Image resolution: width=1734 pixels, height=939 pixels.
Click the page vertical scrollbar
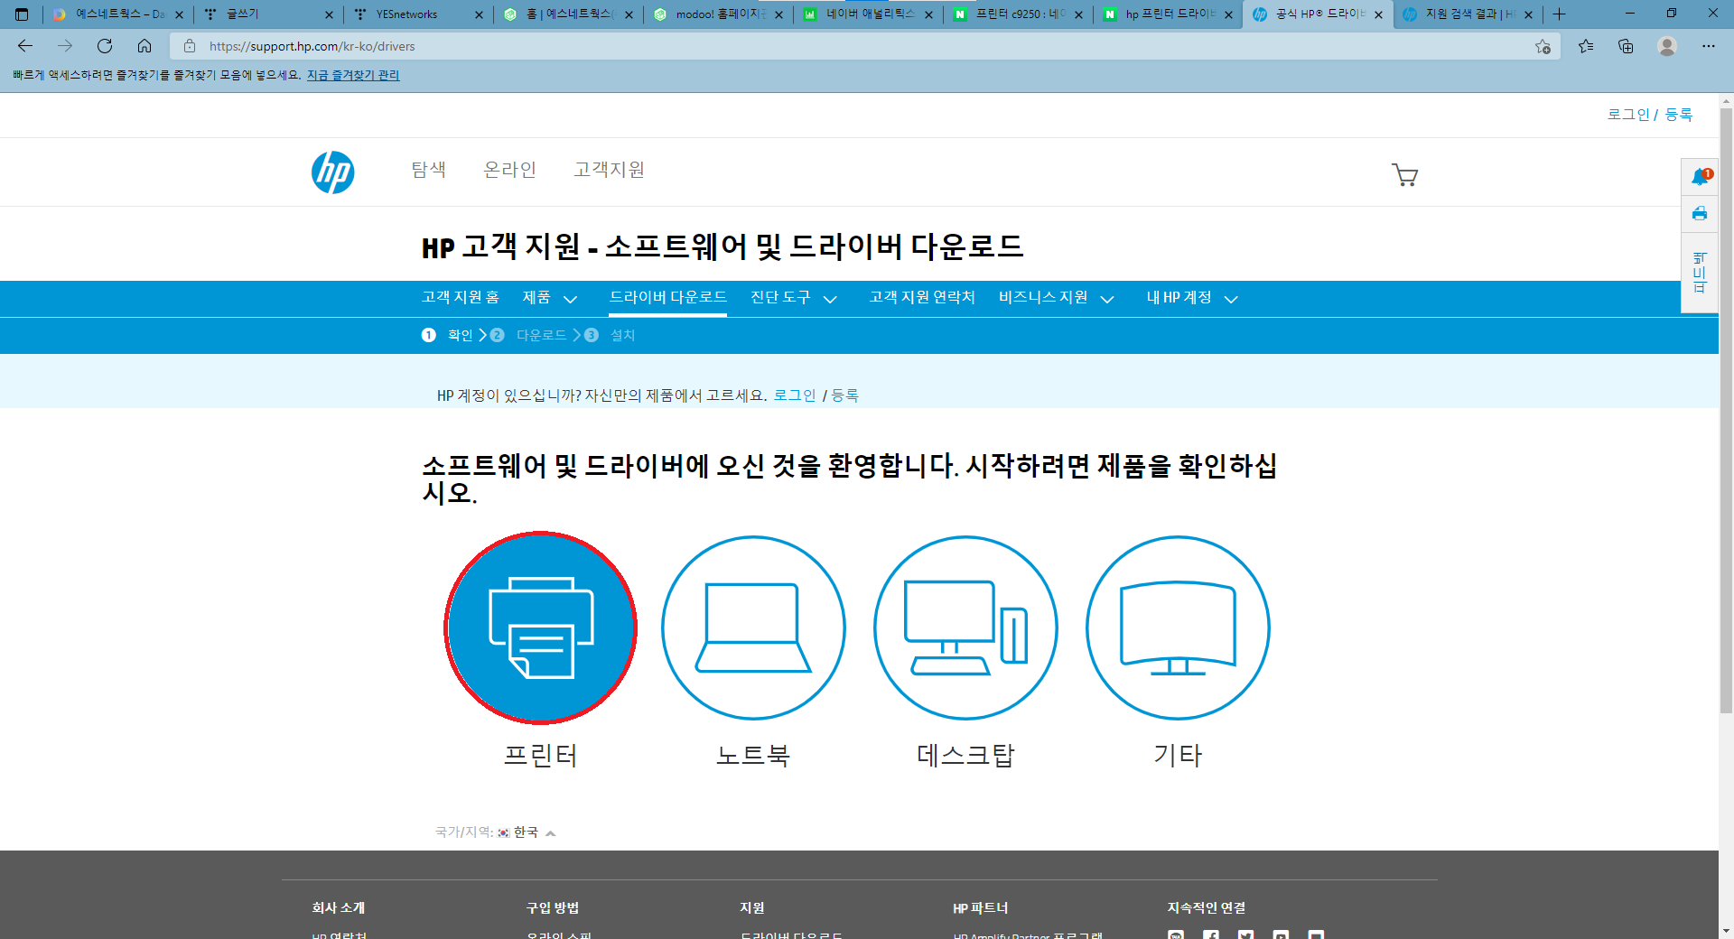coord(1726,411)
